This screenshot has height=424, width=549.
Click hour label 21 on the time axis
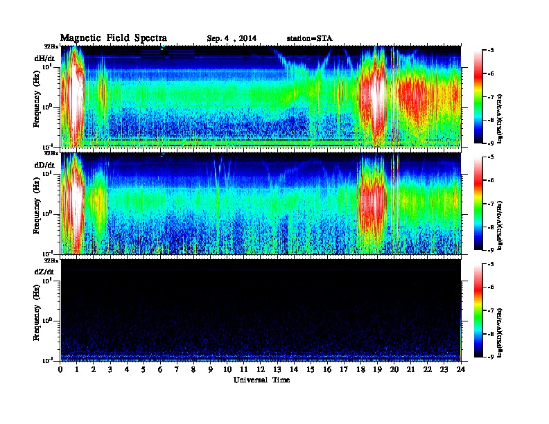tap(410, 369)
